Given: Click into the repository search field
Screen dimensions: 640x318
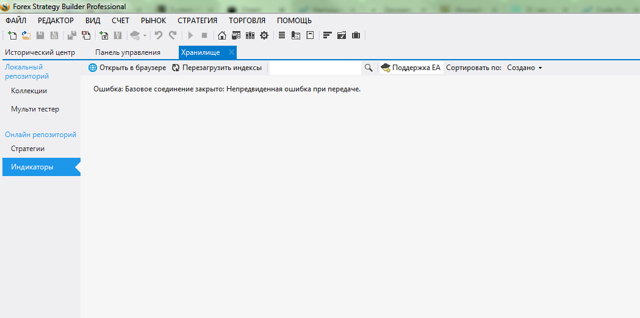Looking at the screenshot, I should pos(315,68).
